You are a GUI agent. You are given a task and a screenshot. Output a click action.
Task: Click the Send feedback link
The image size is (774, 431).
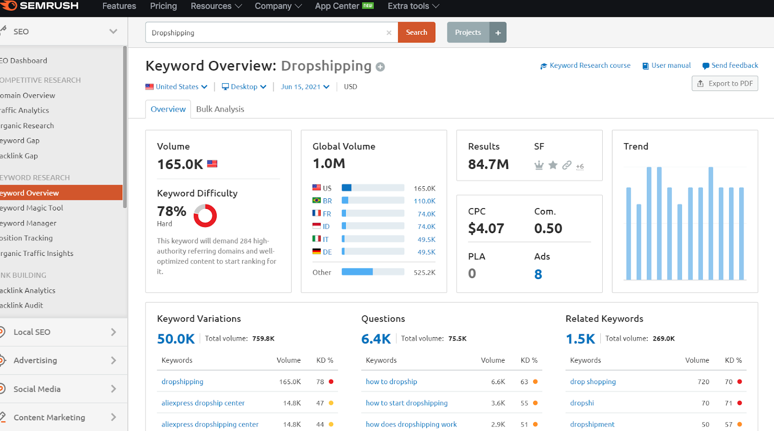730,65
